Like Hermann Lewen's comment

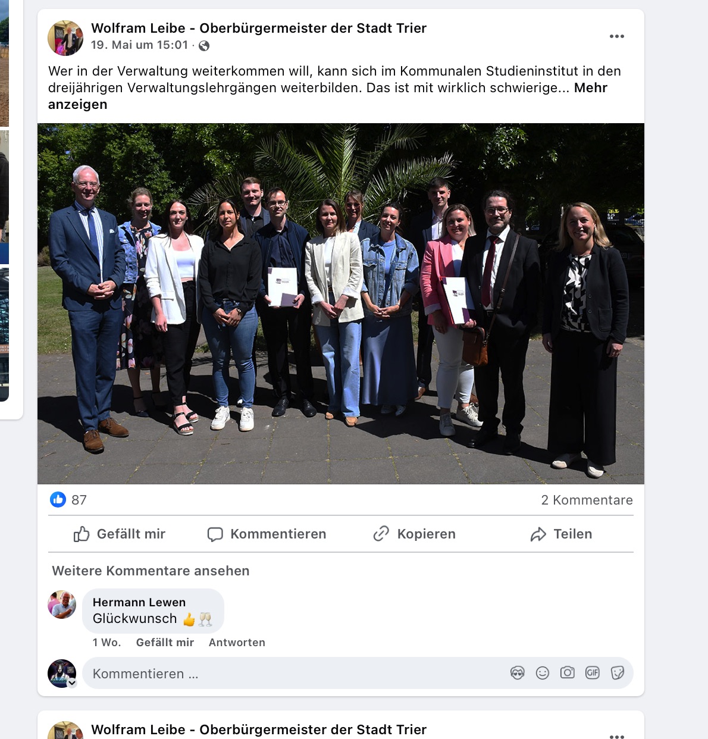(165, 643)
